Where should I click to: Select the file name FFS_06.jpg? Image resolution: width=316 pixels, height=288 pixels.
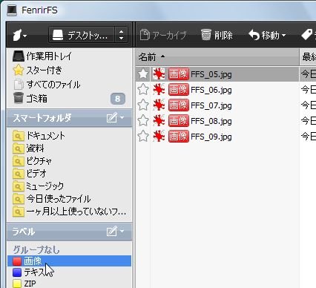[211, 90]
